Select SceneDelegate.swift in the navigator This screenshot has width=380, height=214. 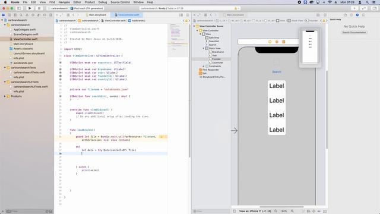pyautogui.click(x=26, y=34)
